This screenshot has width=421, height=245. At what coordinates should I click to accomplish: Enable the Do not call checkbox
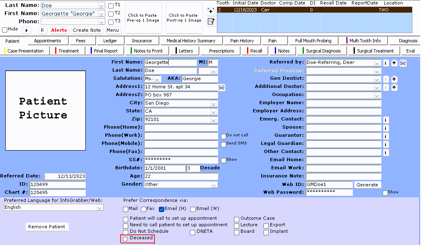tap(224, 136)
